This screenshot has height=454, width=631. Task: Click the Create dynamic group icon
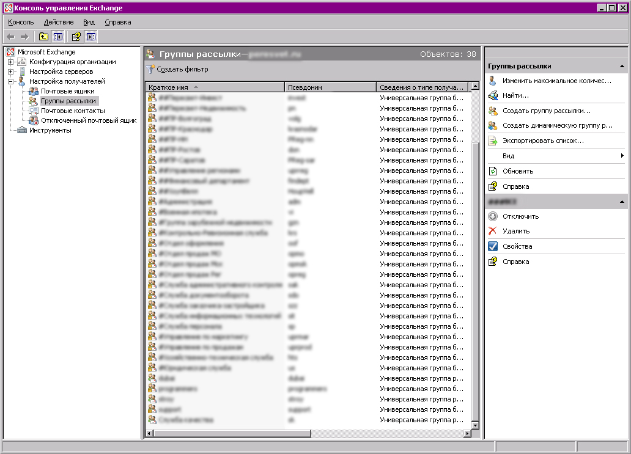click(x=493, y=125)
